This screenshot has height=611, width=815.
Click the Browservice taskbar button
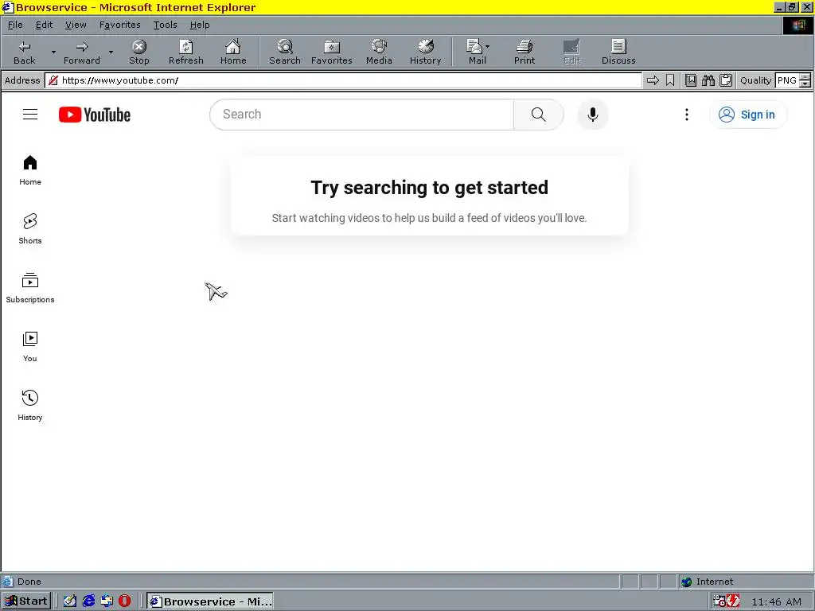pyautogui.click(x=210, y=601)
